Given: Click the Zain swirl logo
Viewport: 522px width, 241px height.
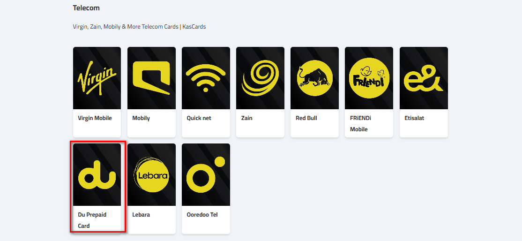Looking at the screenshot, I should 260,78.
